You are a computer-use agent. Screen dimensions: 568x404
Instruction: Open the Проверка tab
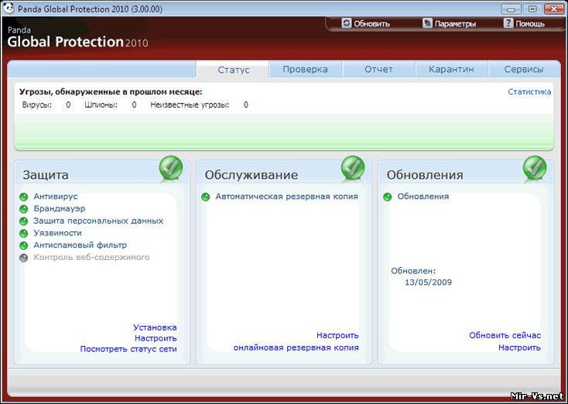coord(305,69)
